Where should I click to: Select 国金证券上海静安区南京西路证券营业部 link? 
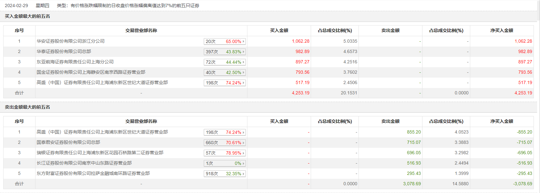pos(91,72)
